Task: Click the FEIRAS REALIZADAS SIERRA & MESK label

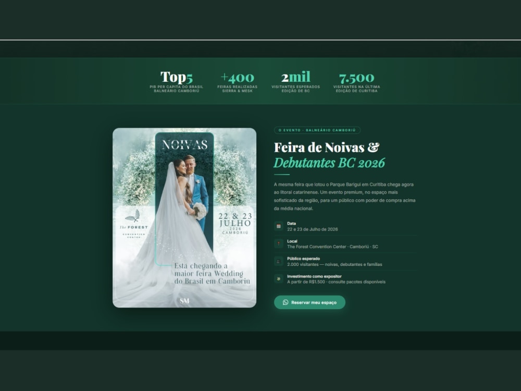Action: [x=237, y=89]
